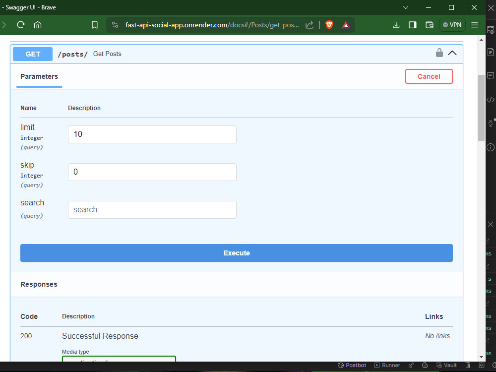
Task: Open the tab search chevron in title bar
Action: point(406,7)
